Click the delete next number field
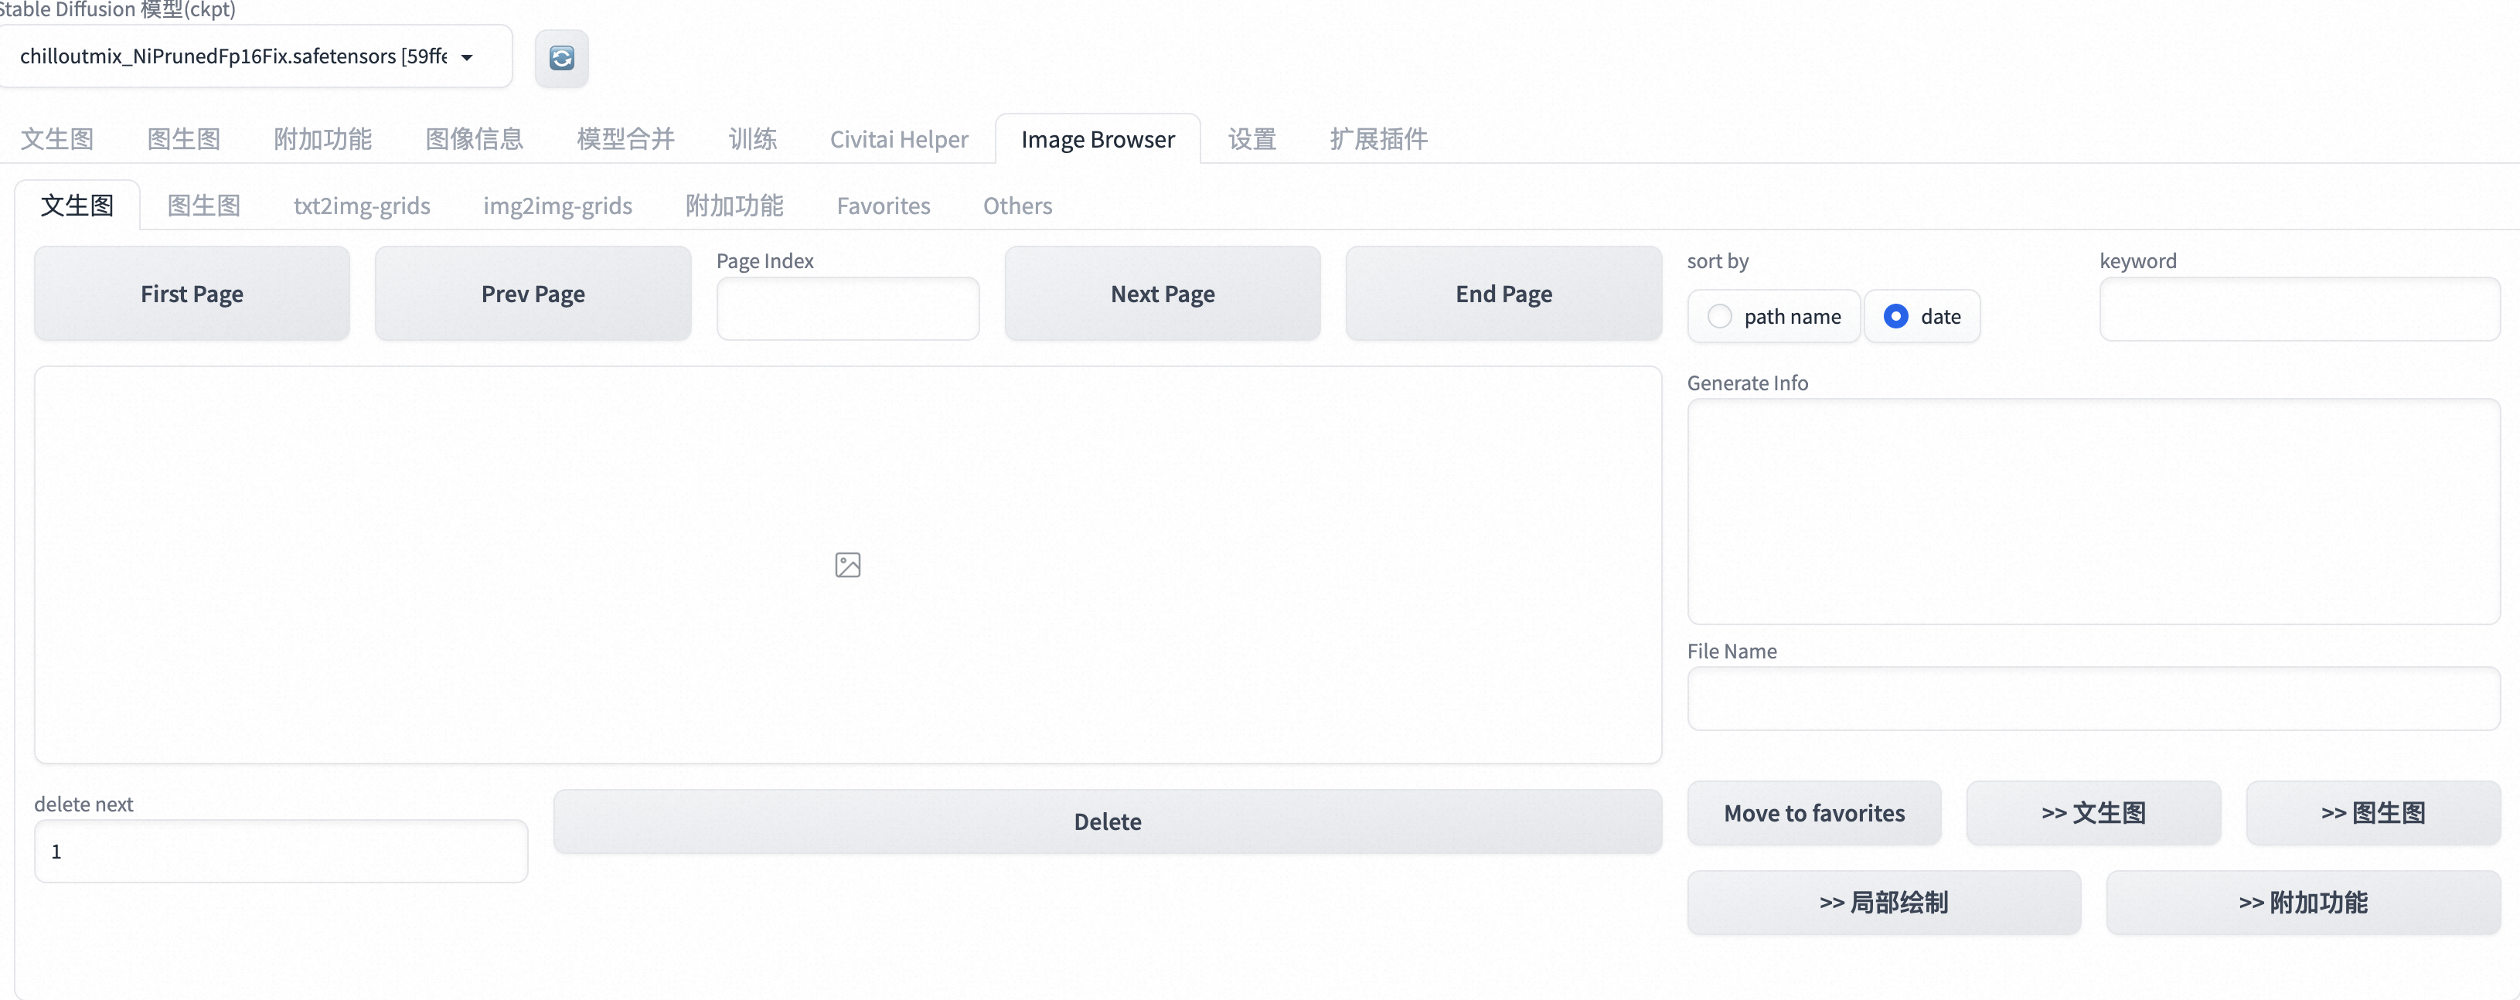Image resolution: width=2520 pixels, height=1000 pixels. pyautogui.click(x=281, y=852)
